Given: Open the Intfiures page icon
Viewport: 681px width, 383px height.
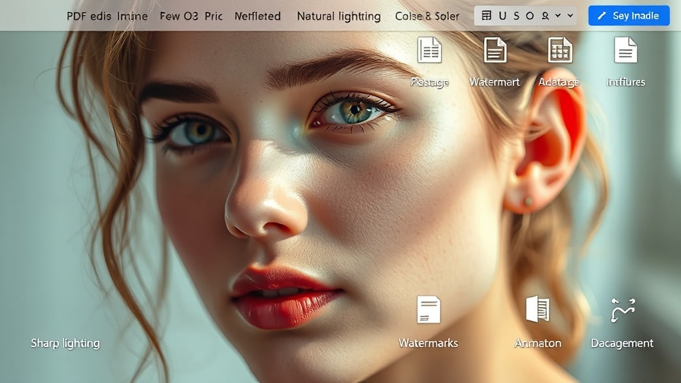Looking at the screenshot, I should tap(625, 51).
